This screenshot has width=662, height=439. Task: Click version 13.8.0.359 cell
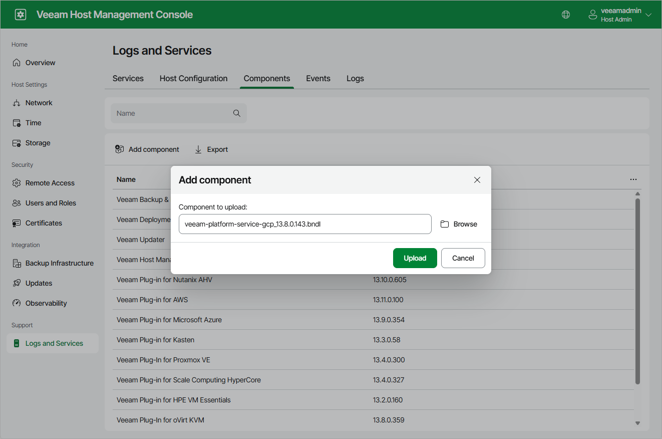[x=389, y=420]
